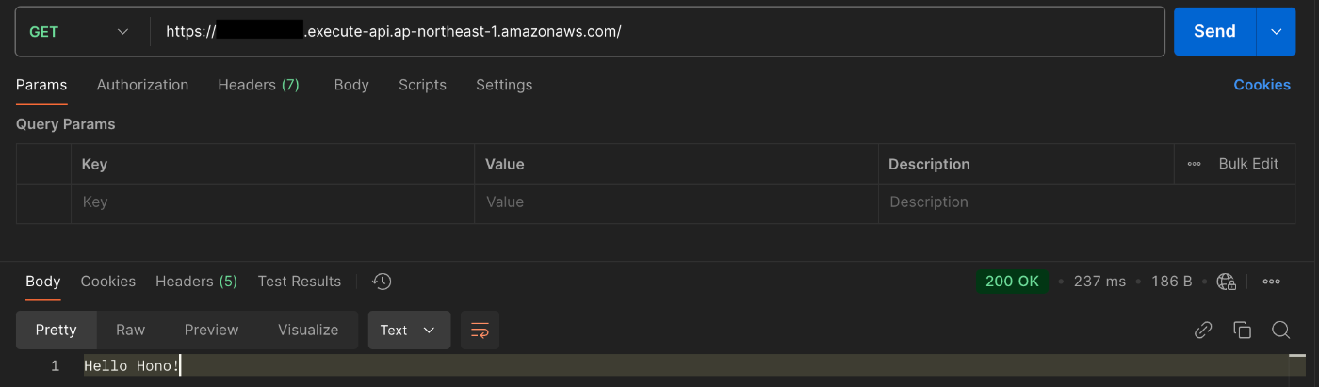
Task: Open request Headers (7) tab
Action: pyautogui.click(x=258, y=85)
